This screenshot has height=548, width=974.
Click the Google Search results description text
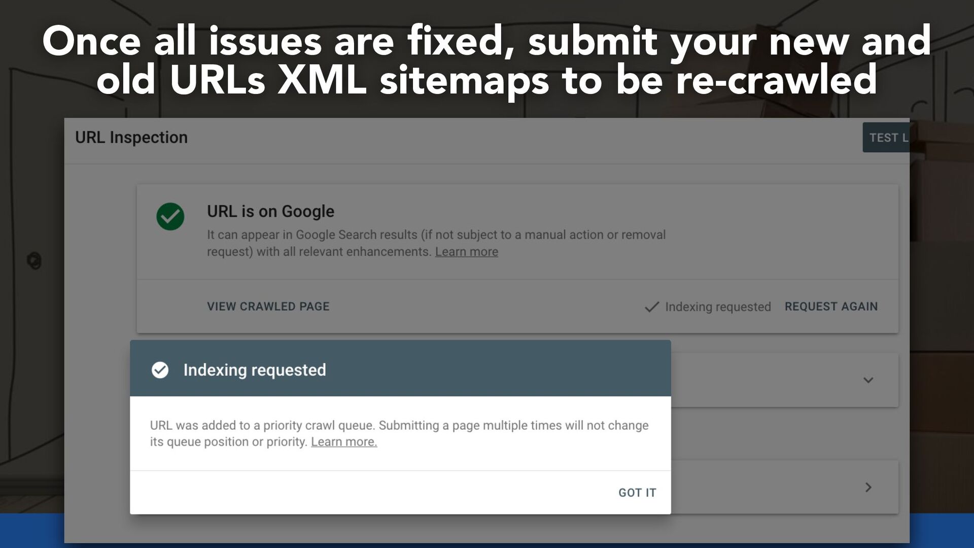[436, 243]
